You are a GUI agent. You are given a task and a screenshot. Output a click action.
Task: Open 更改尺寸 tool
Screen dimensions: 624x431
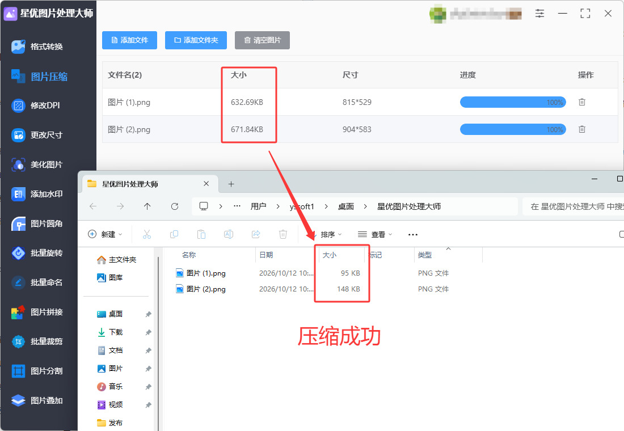click(x=37, y=135)
